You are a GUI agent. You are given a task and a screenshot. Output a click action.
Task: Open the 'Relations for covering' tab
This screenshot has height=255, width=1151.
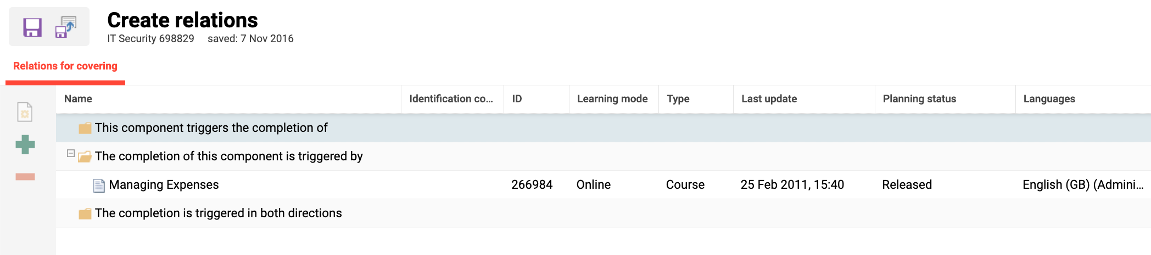(65, 66)
